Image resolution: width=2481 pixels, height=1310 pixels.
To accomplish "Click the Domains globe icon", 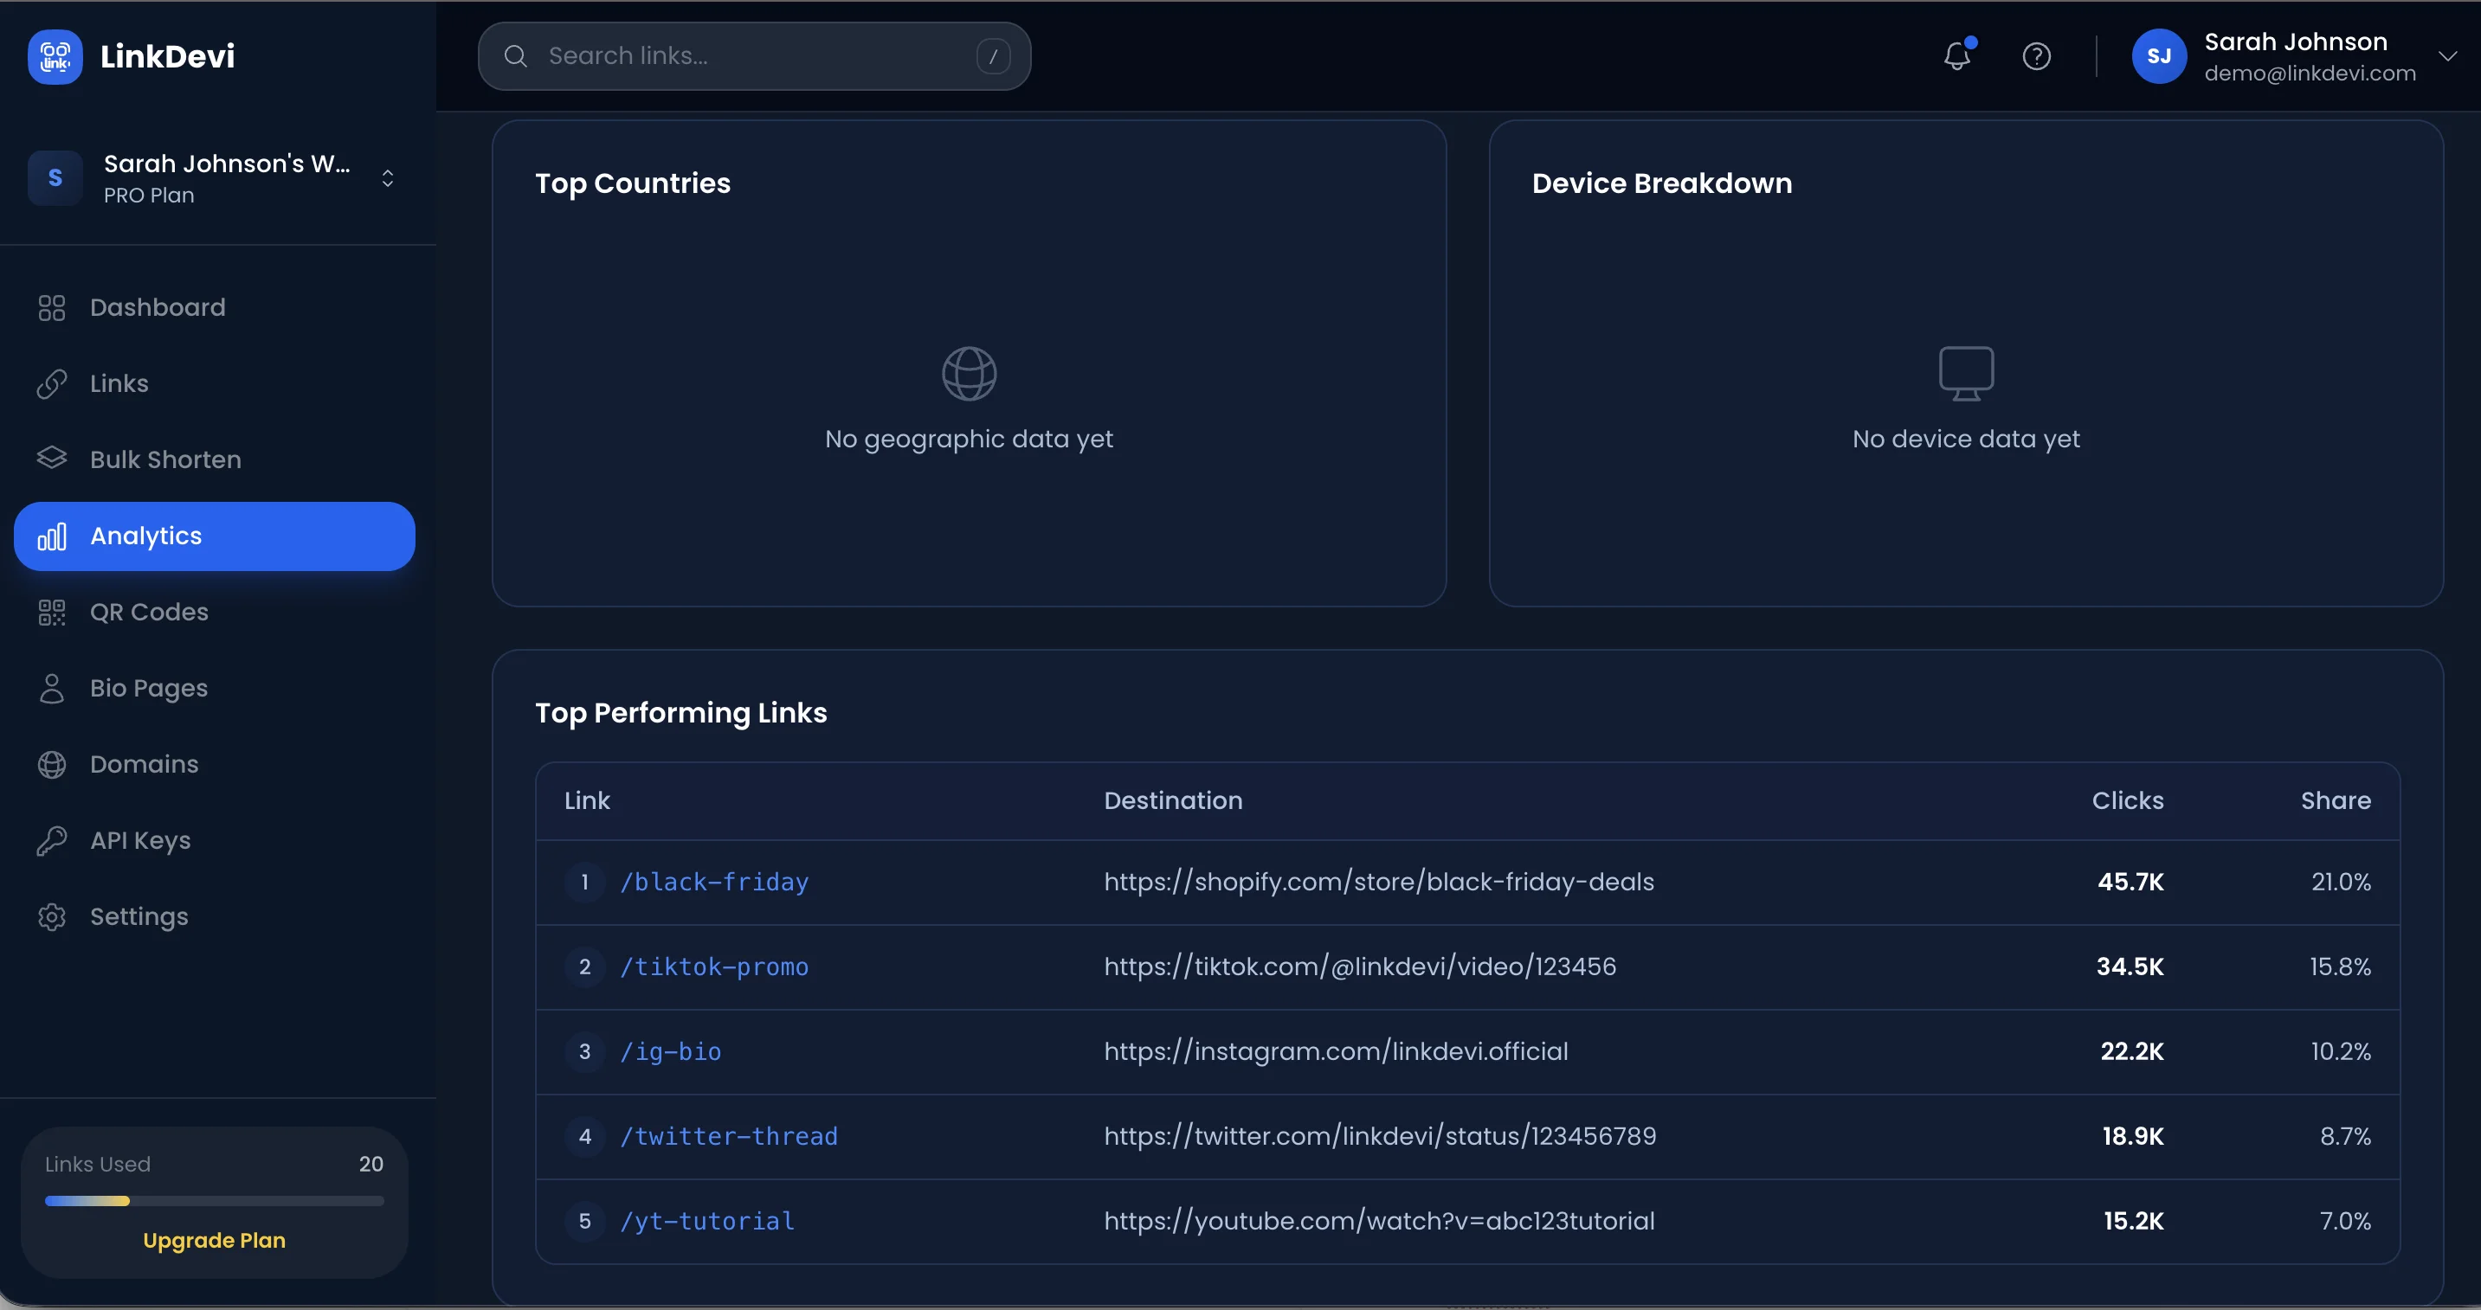I will click(52, 764).
